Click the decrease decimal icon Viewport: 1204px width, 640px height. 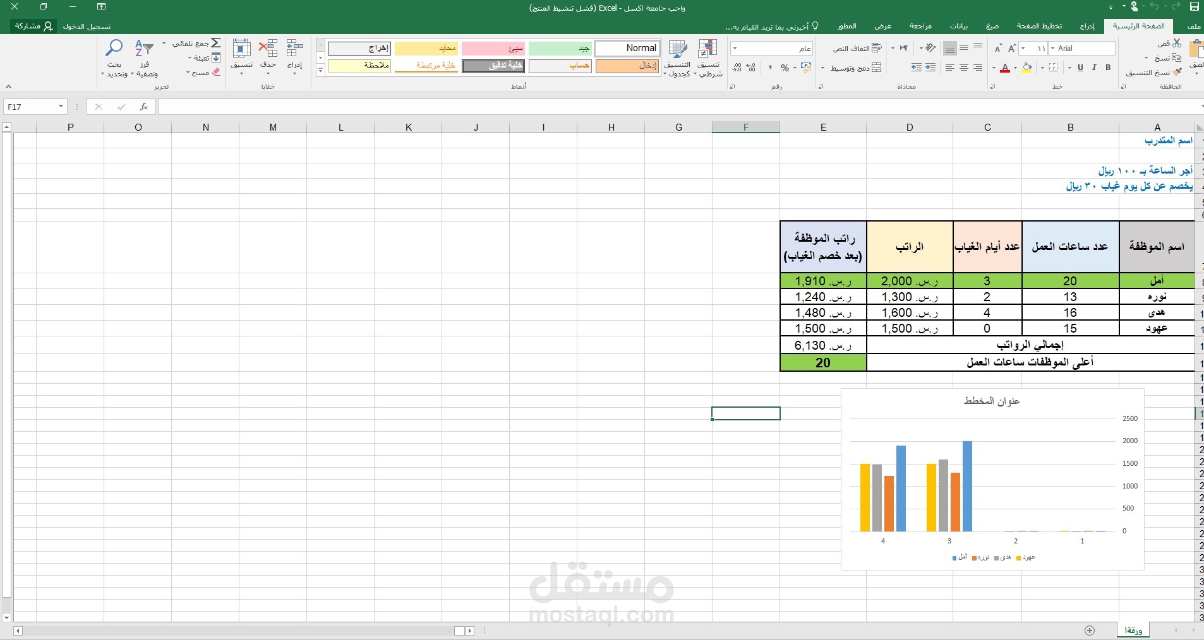coord(737,68)
